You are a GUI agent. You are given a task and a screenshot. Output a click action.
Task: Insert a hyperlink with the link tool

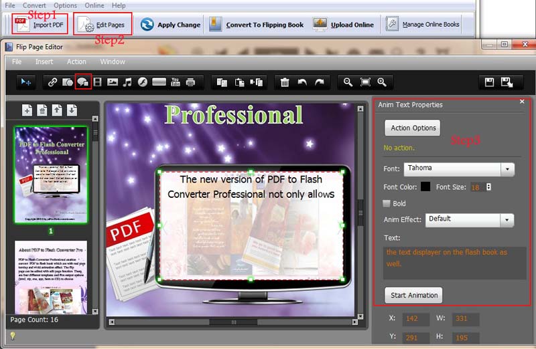pos(52,82)
